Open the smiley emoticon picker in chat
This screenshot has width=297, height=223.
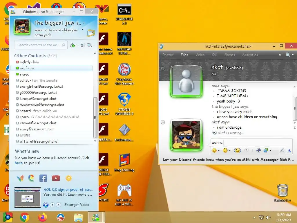(214, 150)
